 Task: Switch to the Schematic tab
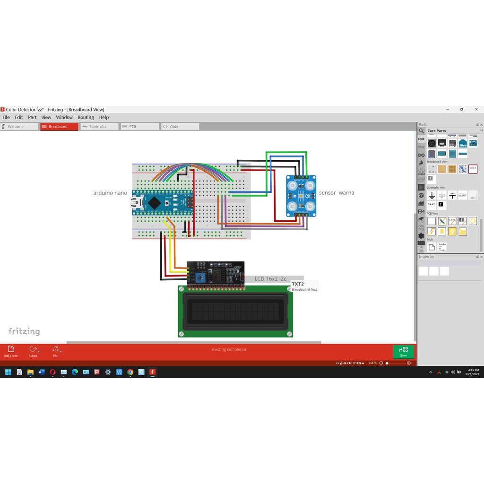98,127
